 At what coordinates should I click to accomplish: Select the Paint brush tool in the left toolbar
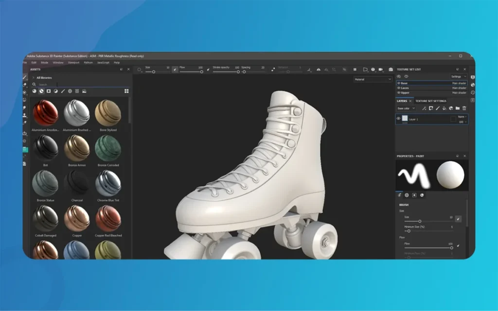(x=25, y=77)
